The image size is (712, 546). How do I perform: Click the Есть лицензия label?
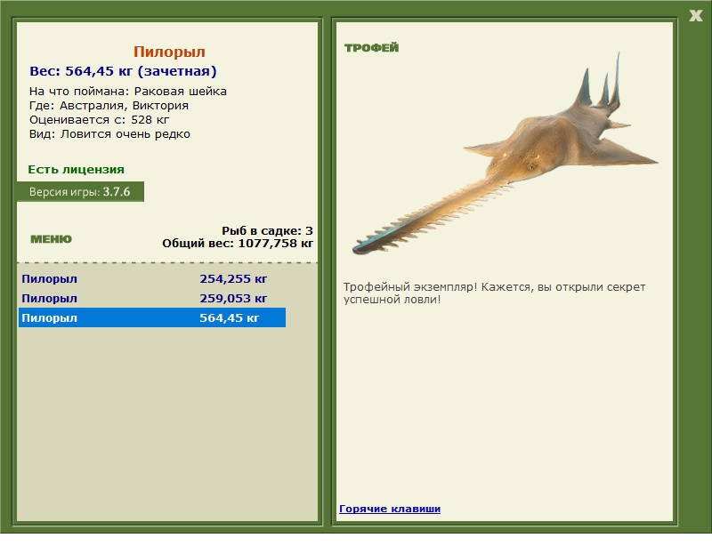coord(77,169)
